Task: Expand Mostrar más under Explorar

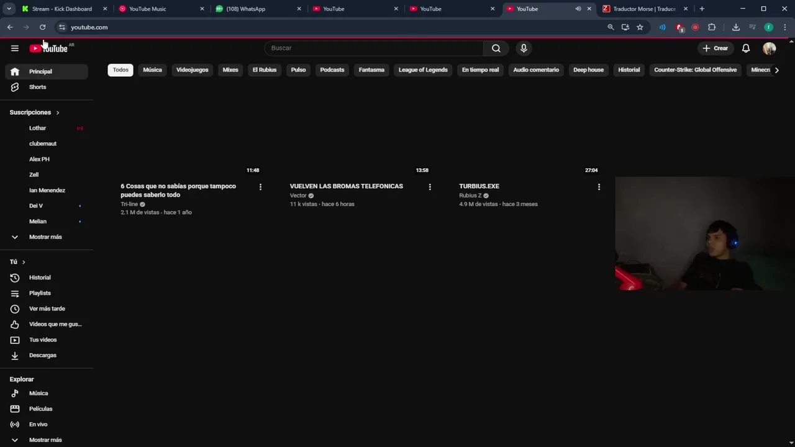Action: click(47, 440)
